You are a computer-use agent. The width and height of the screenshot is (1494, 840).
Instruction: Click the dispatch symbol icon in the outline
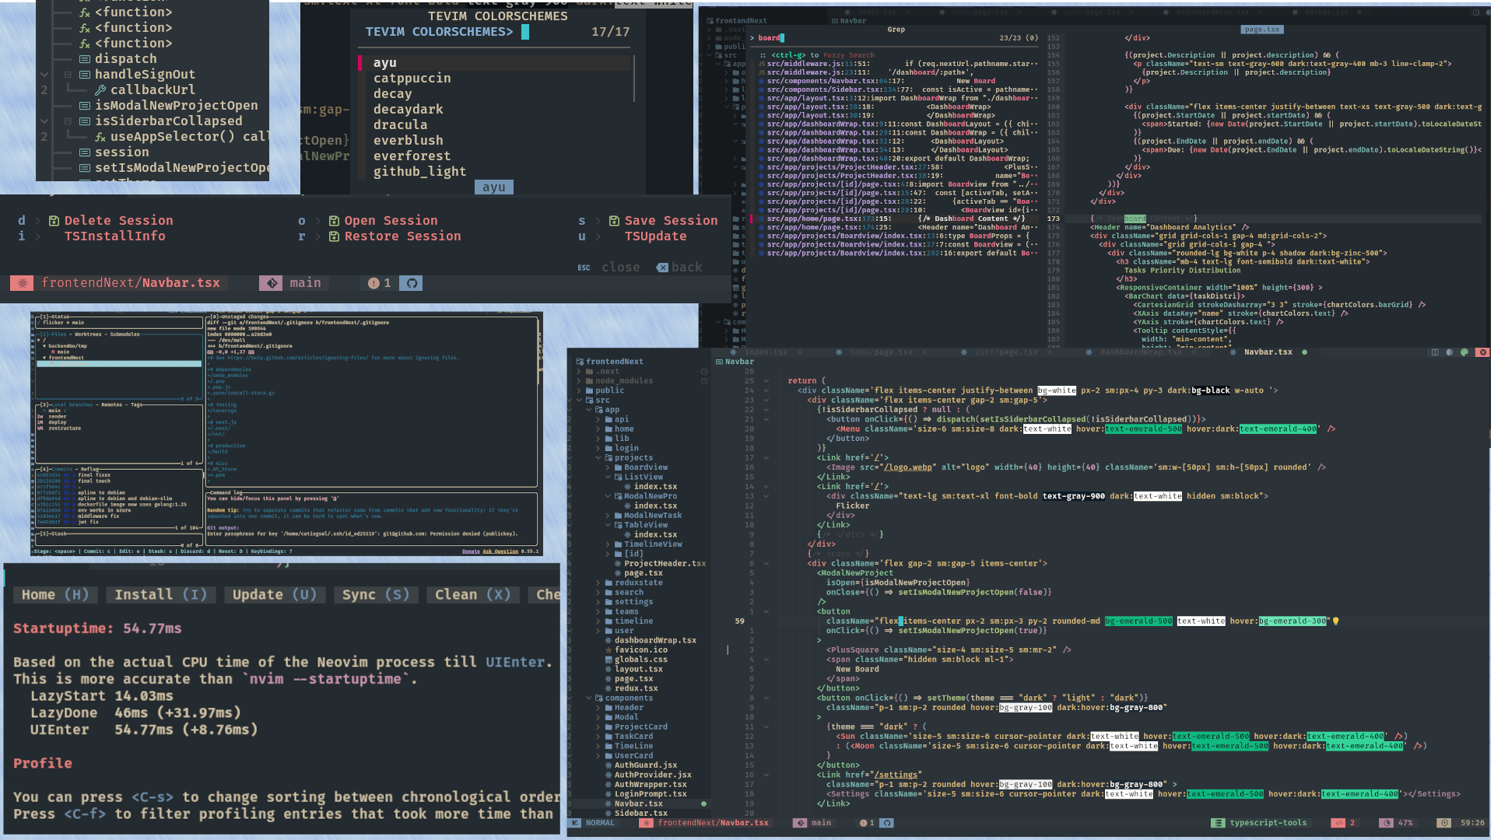[x=85, y=59]
